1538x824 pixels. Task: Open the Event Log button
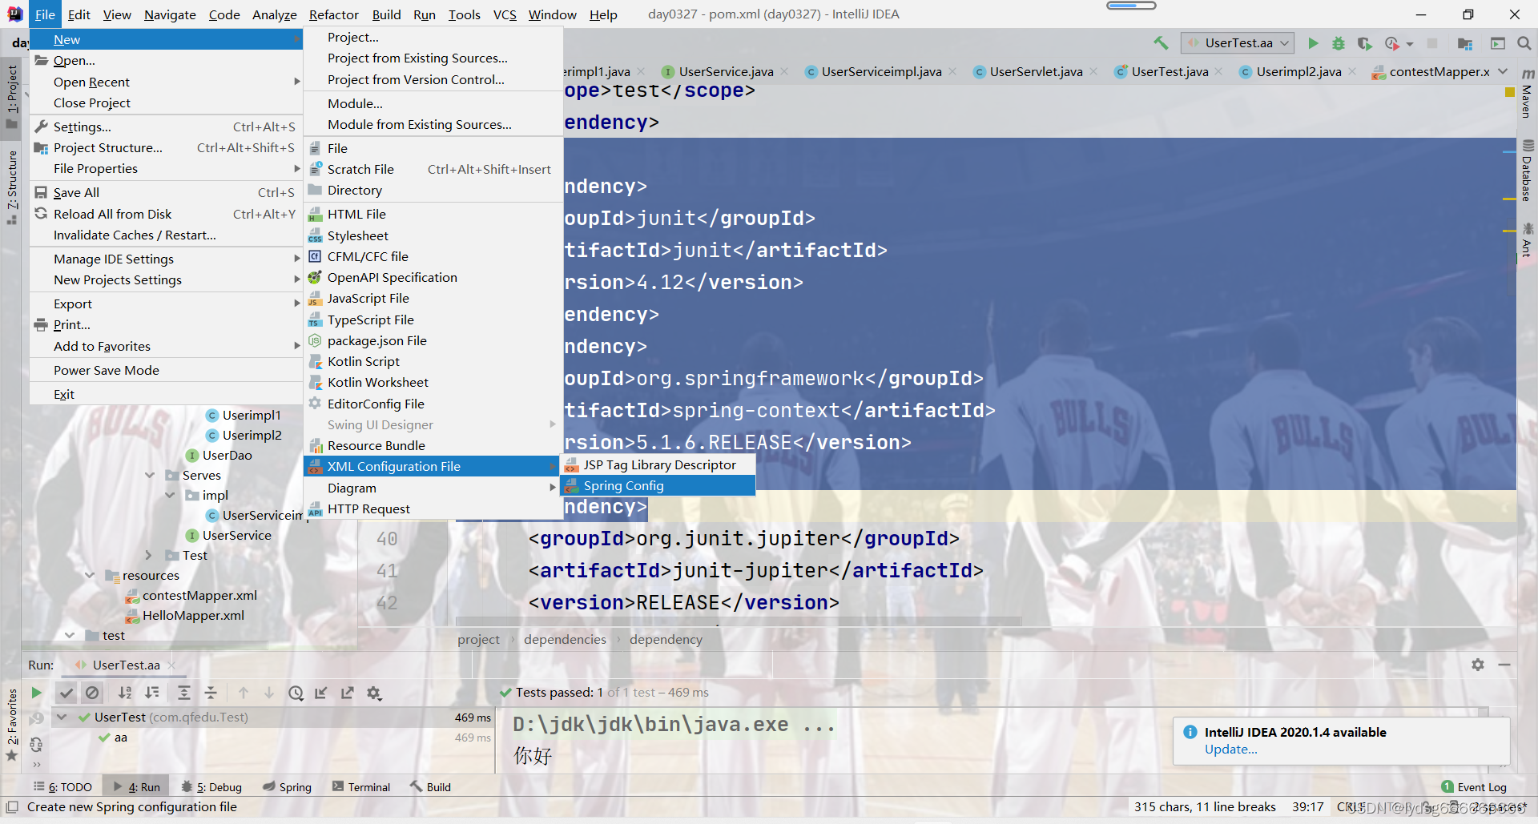click(x=1474, y=787)
